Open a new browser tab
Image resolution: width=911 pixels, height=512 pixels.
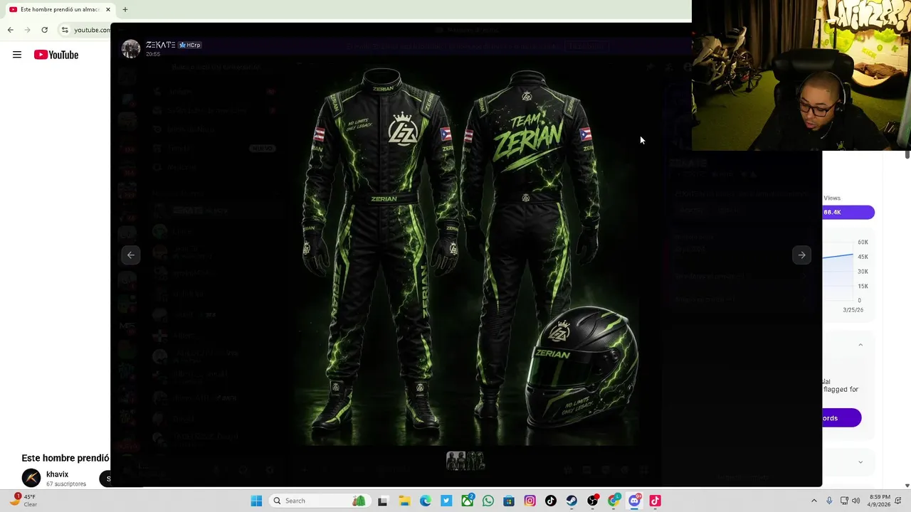(x=125, y=9)
